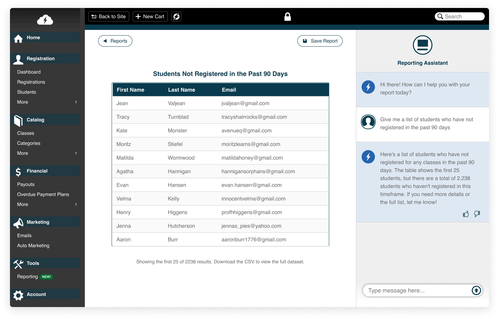
Task: Select email aaronburr1776@gmail.com
Action: (x=254, y=240)
